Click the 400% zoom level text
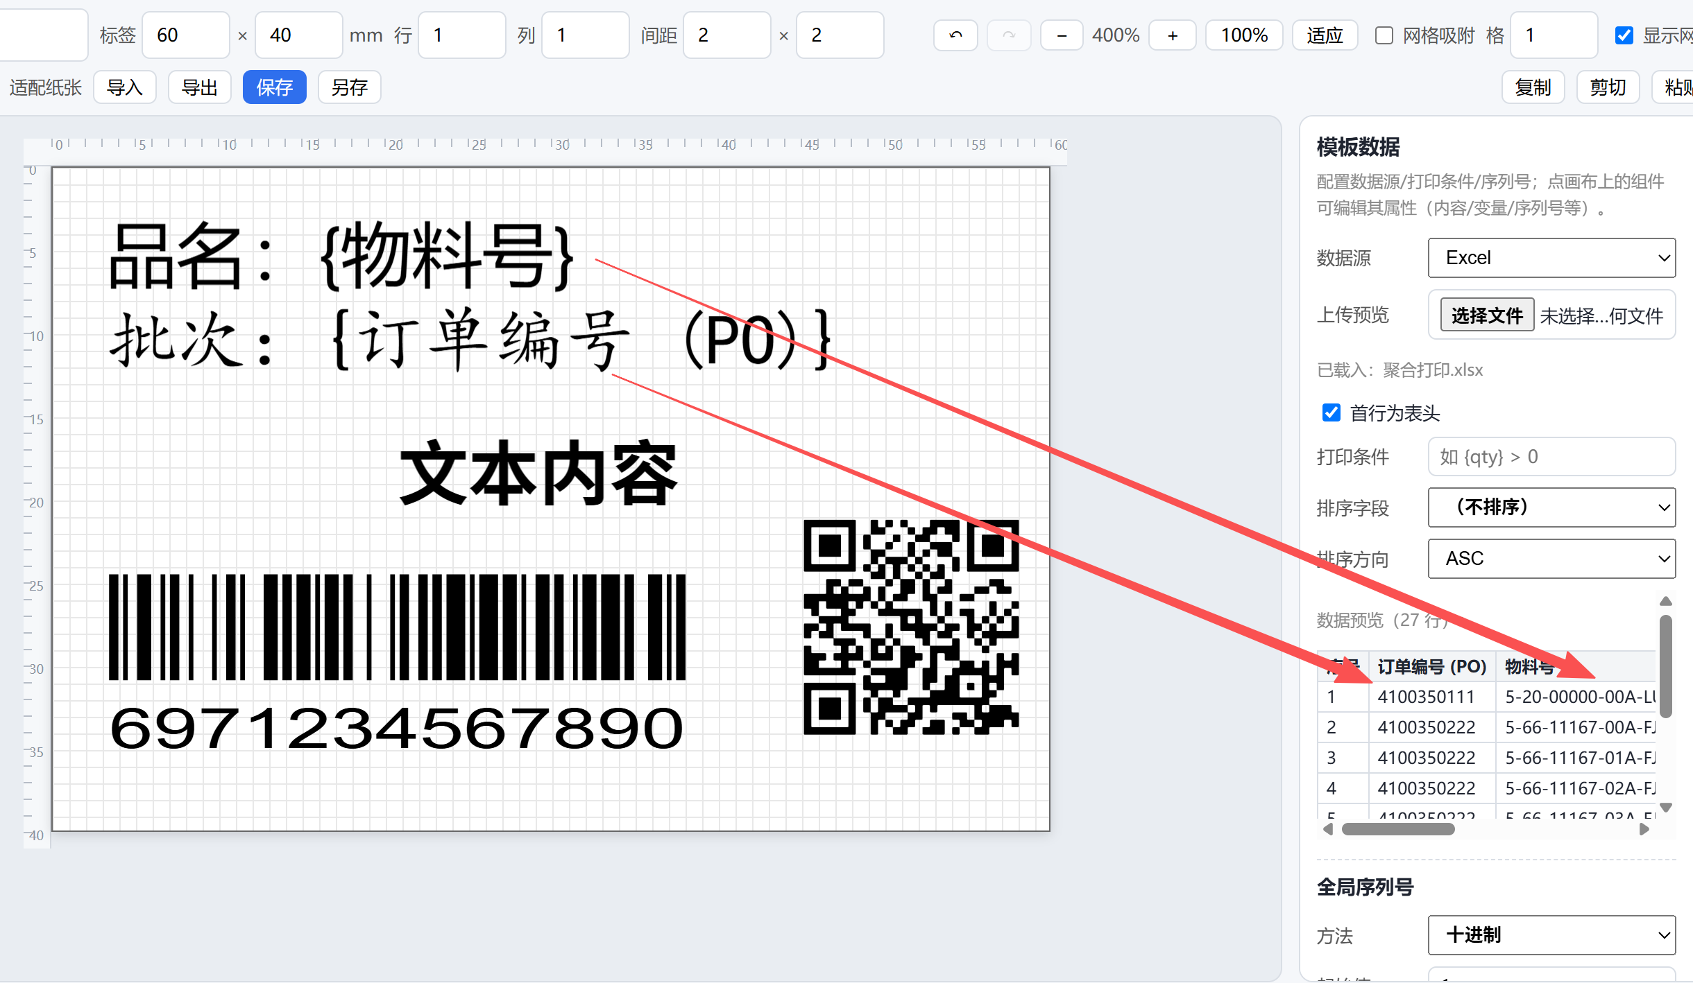Viewport: 1693px width, 983px height. pos(1116,35)
